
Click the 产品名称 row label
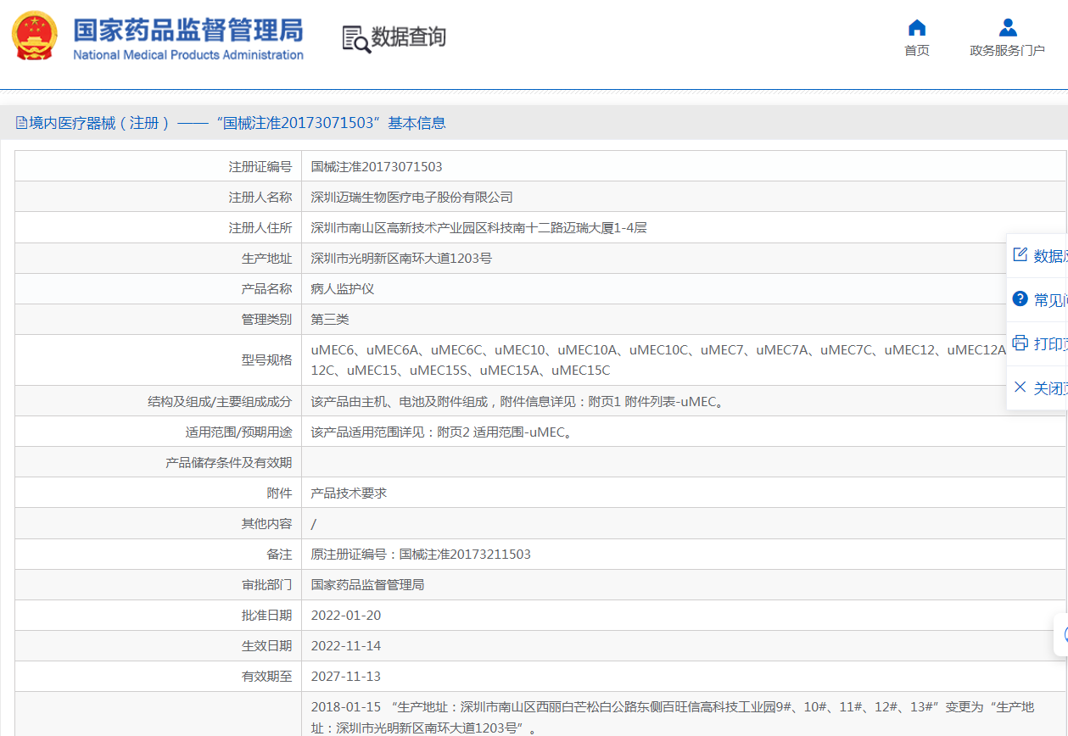pos(266,289)
